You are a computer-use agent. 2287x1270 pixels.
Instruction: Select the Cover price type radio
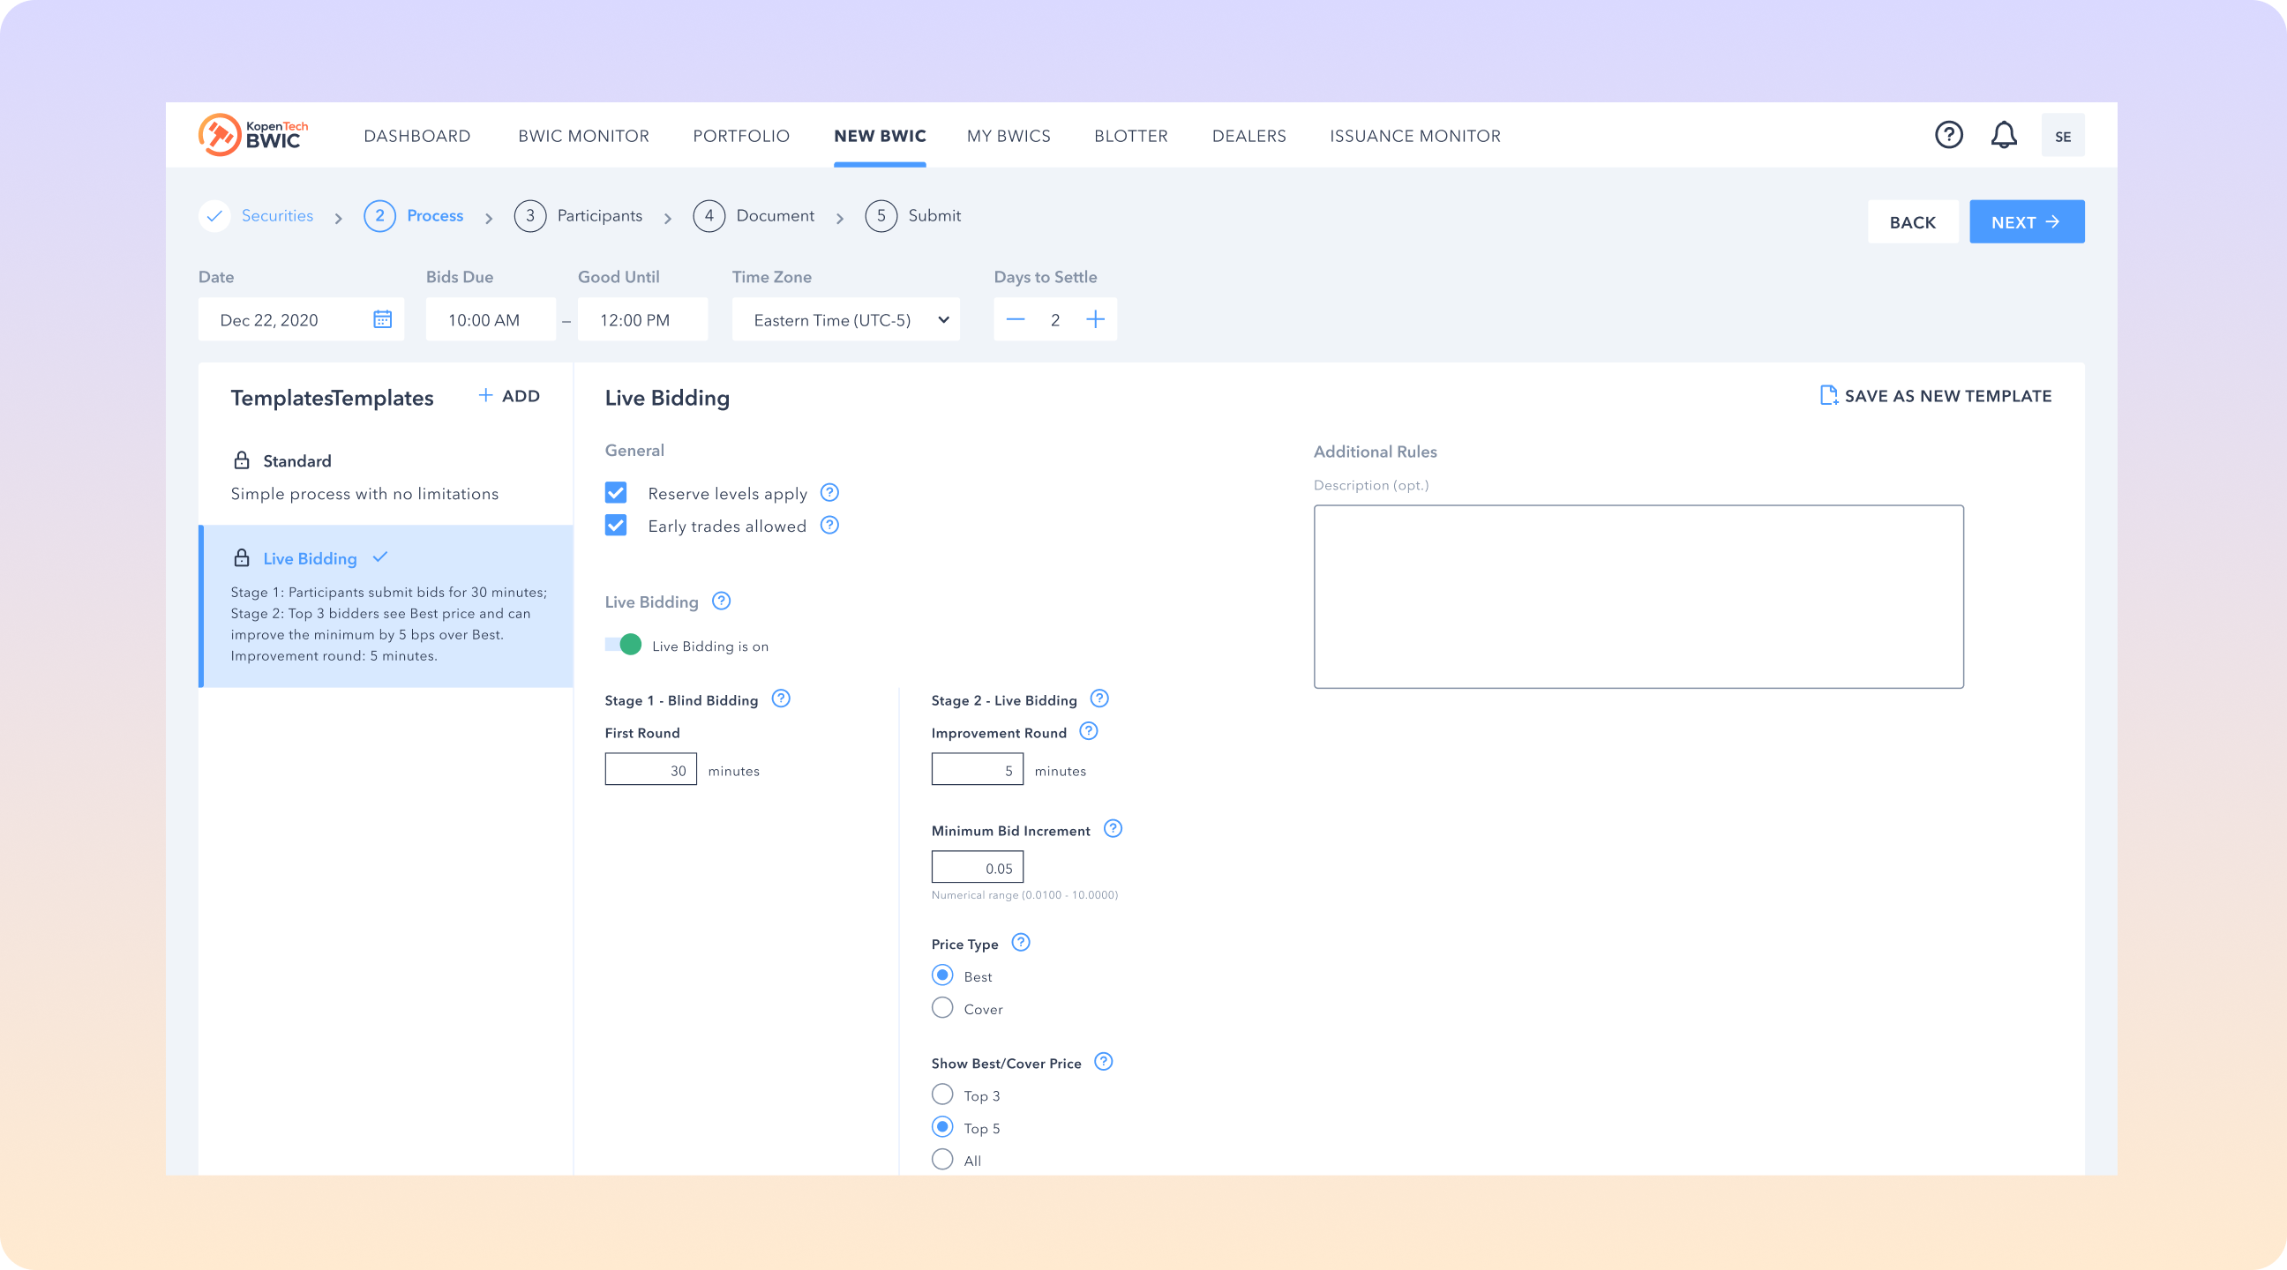[942, 1008]
